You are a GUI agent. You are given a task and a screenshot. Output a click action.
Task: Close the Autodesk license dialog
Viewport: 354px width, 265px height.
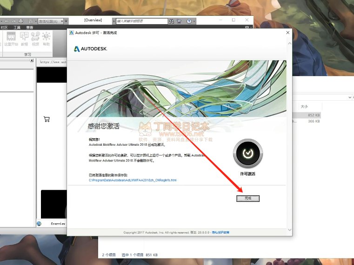(x=288, y=32)
